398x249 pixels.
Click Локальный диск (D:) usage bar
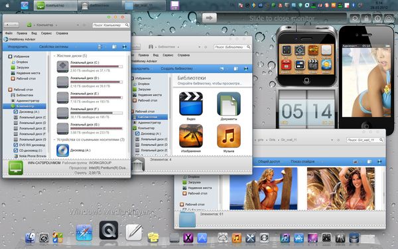[x=96, y=82]
